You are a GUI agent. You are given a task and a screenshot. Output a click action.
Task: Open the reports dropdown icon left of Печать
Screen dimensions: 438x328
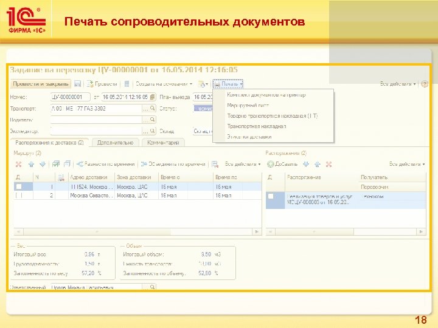pyautogui.click(x=203, y=84)
